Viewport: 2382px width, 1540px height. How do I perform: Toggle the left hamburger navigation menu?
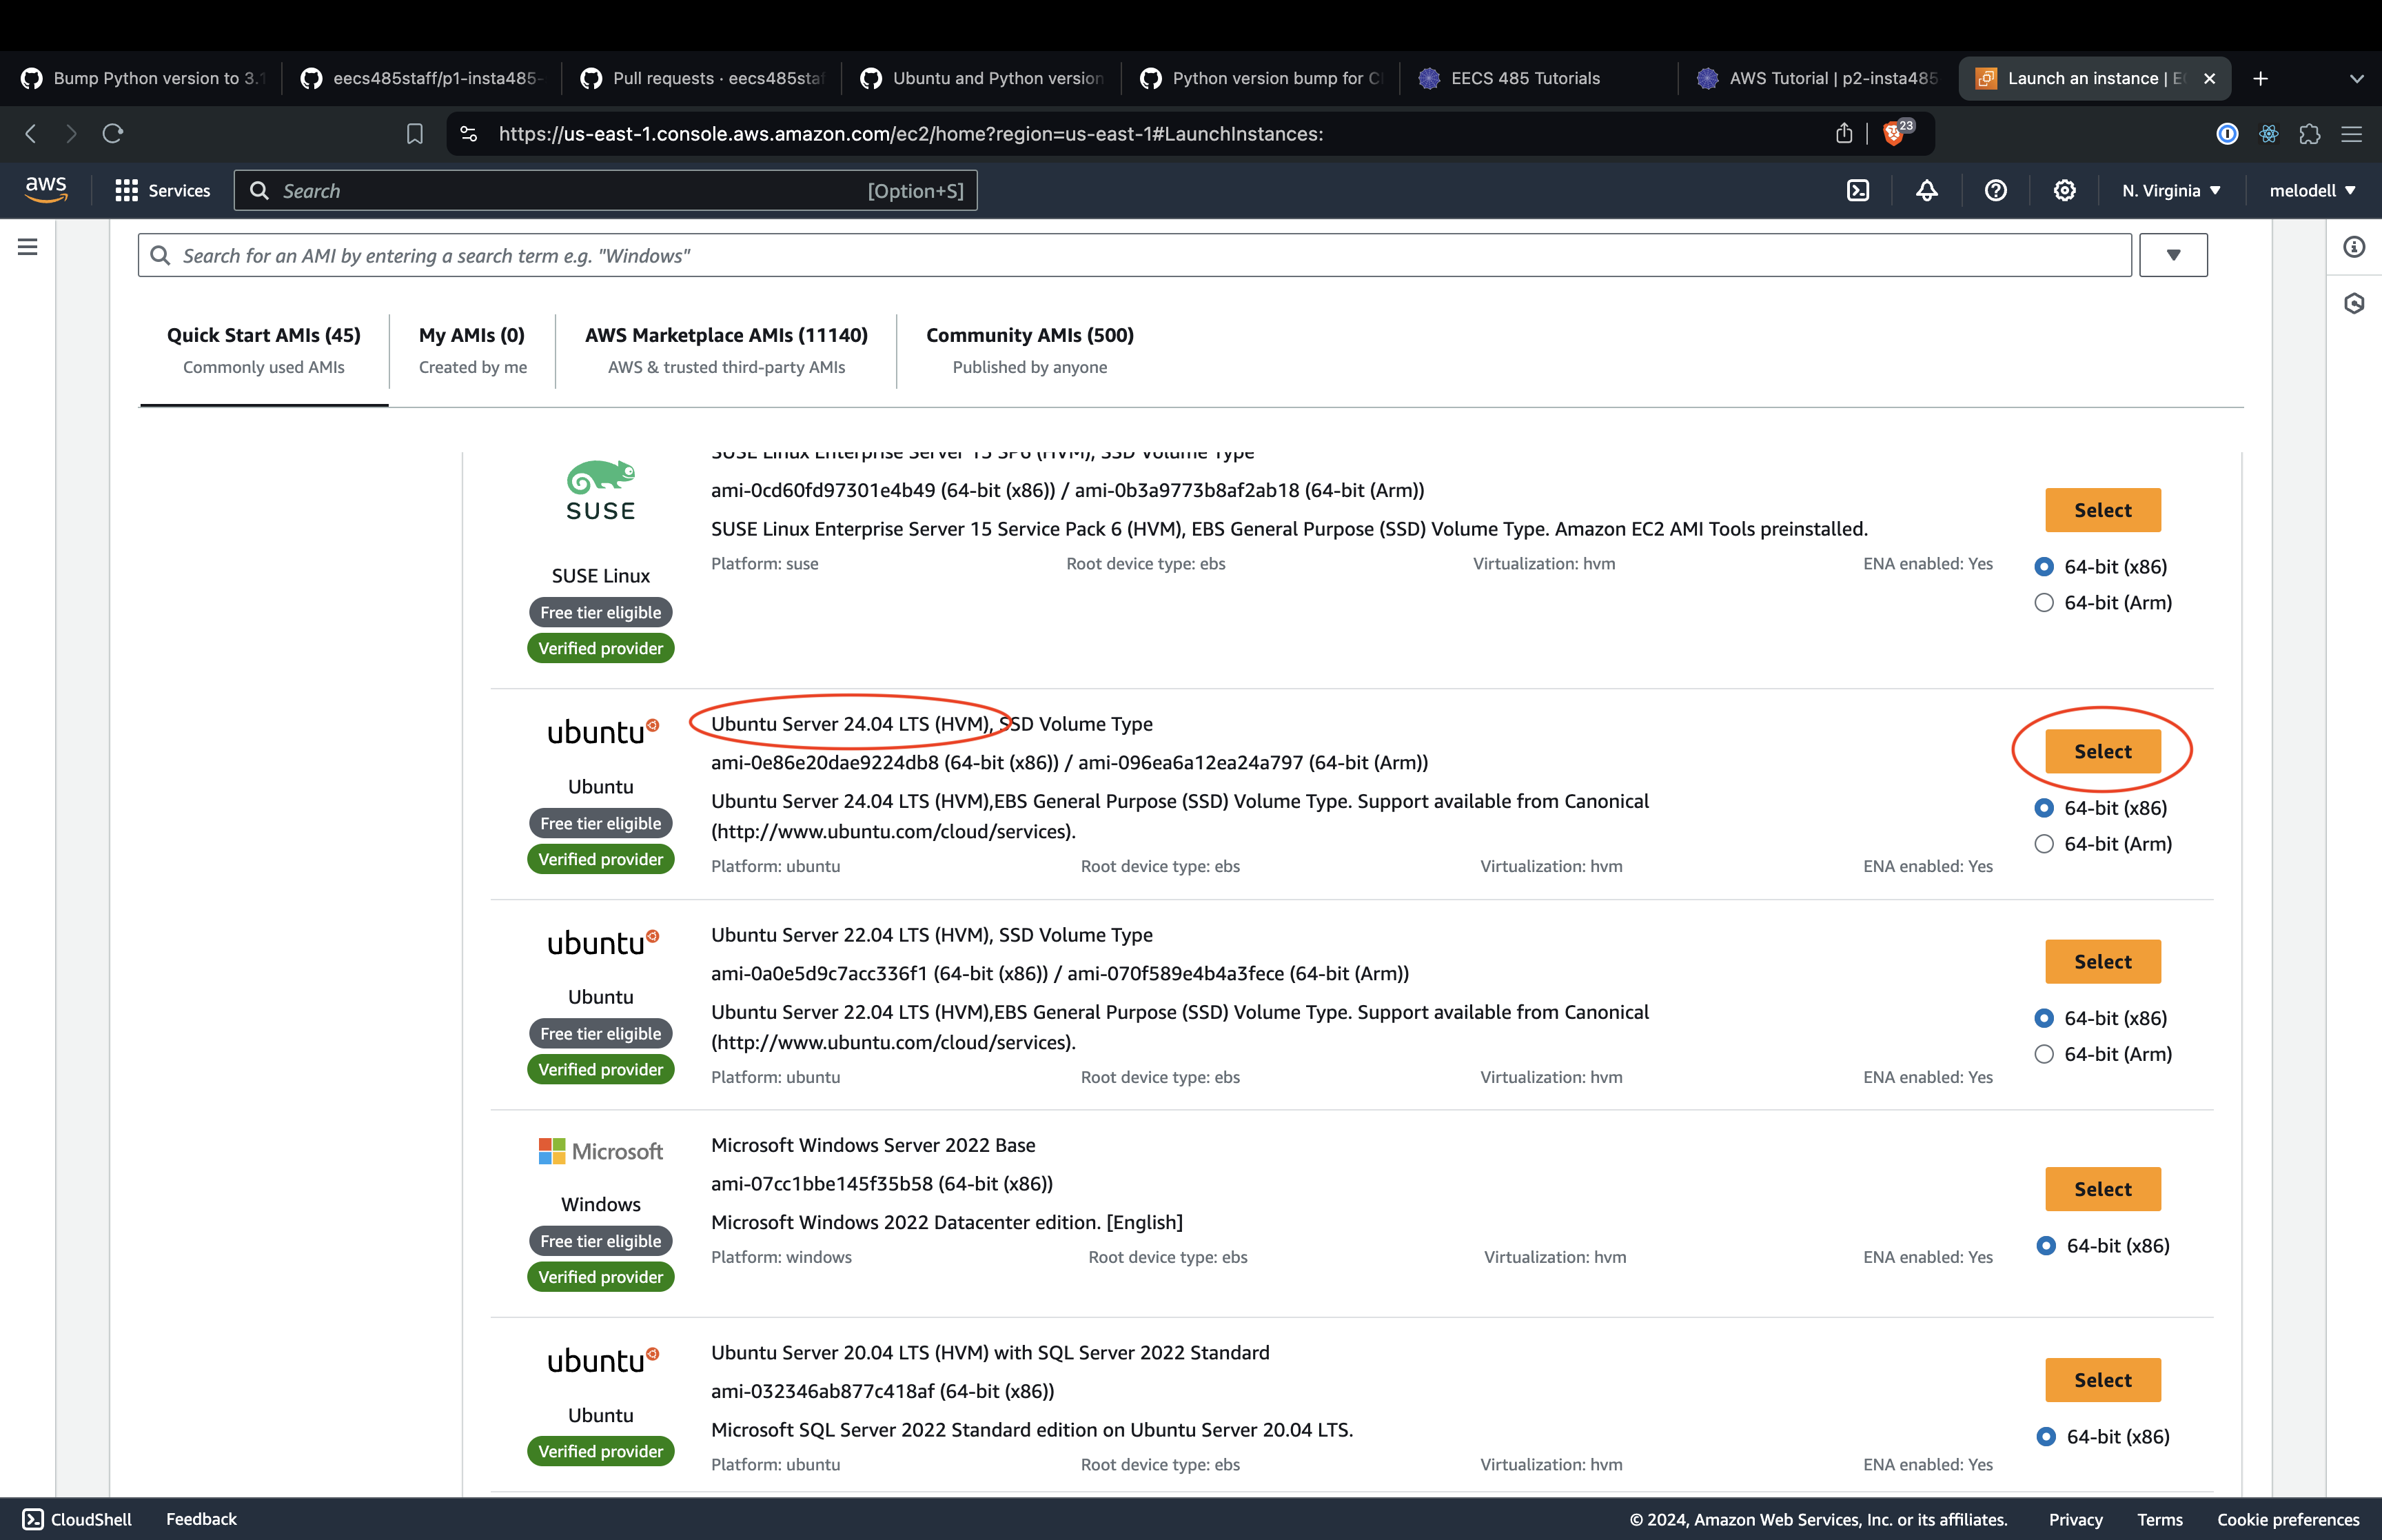tap(28, 246)
